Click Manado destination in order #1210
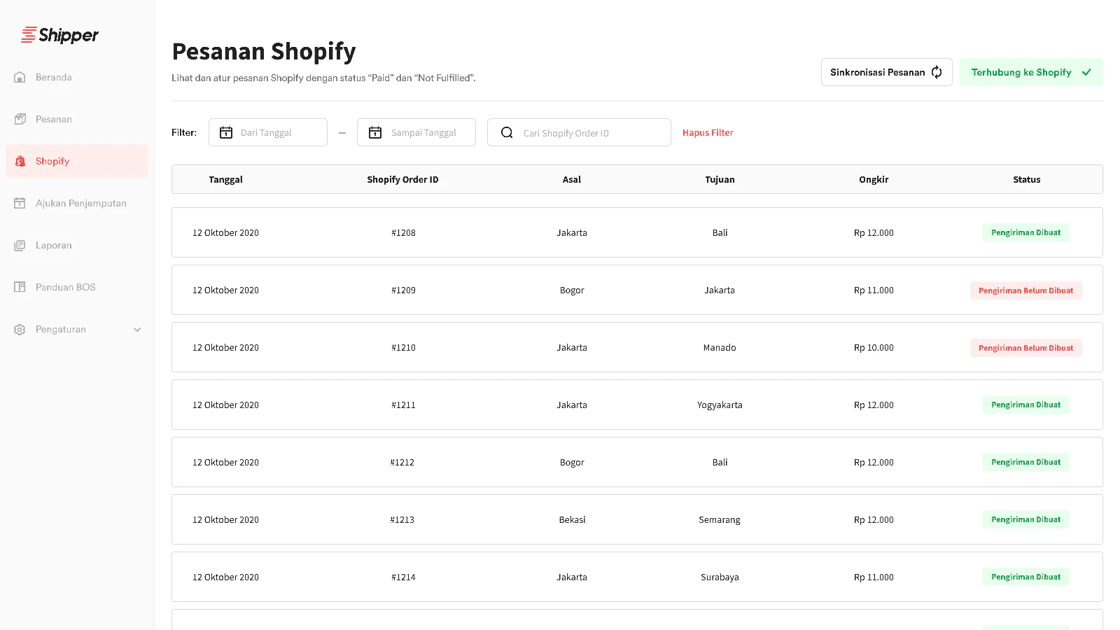Image resolution: width=1120 pixels, height=630 pixels. 720,347
